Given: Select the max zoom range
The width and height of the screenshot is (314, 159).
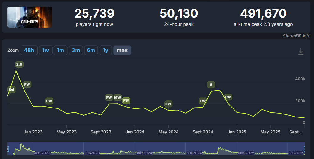Looking at the screenshot, I should click(x=122, y=50).
